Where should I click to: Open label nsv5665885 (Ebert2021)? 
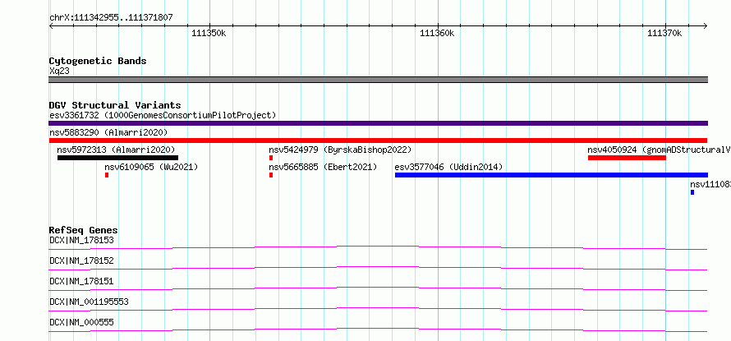point(323,167)
